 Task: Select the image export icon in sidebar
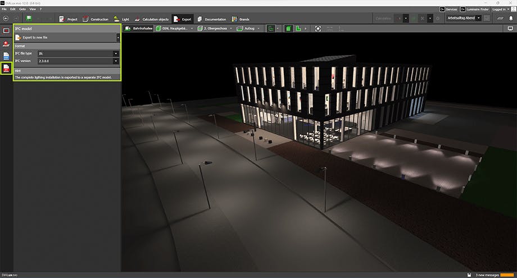(x=6, y=30)
